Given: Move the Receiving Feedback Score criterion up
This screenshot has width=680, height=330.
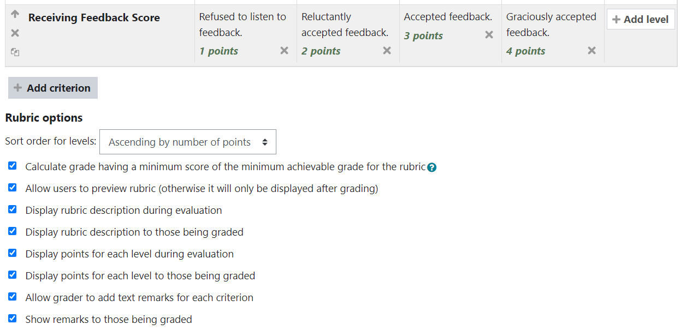Looking at the screenshot, I should pos(15,14).
